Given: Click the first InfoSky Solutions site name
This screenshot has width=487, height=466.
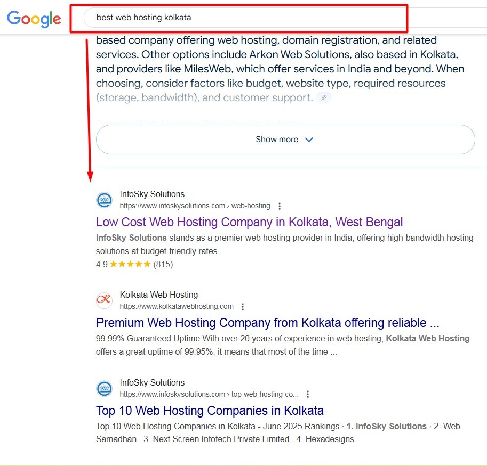Looking at the screenshot, I should coord(152,194).
